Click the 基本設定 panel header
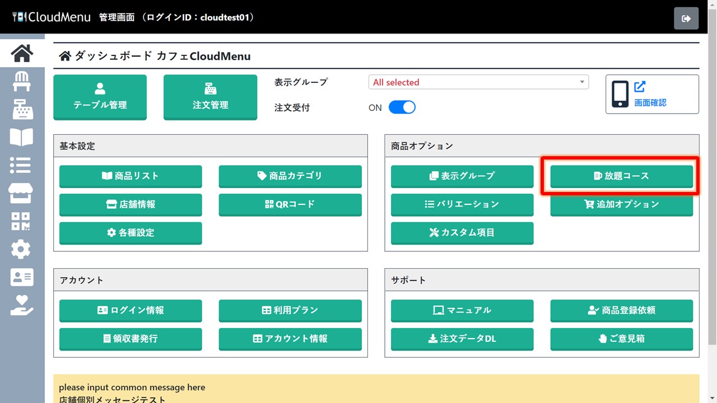 point(211,146)
